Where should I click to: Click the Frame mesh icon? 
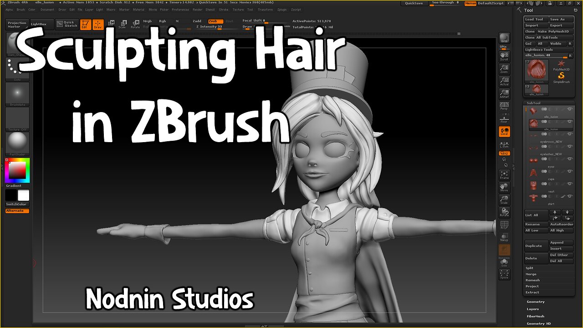point(504,174)
